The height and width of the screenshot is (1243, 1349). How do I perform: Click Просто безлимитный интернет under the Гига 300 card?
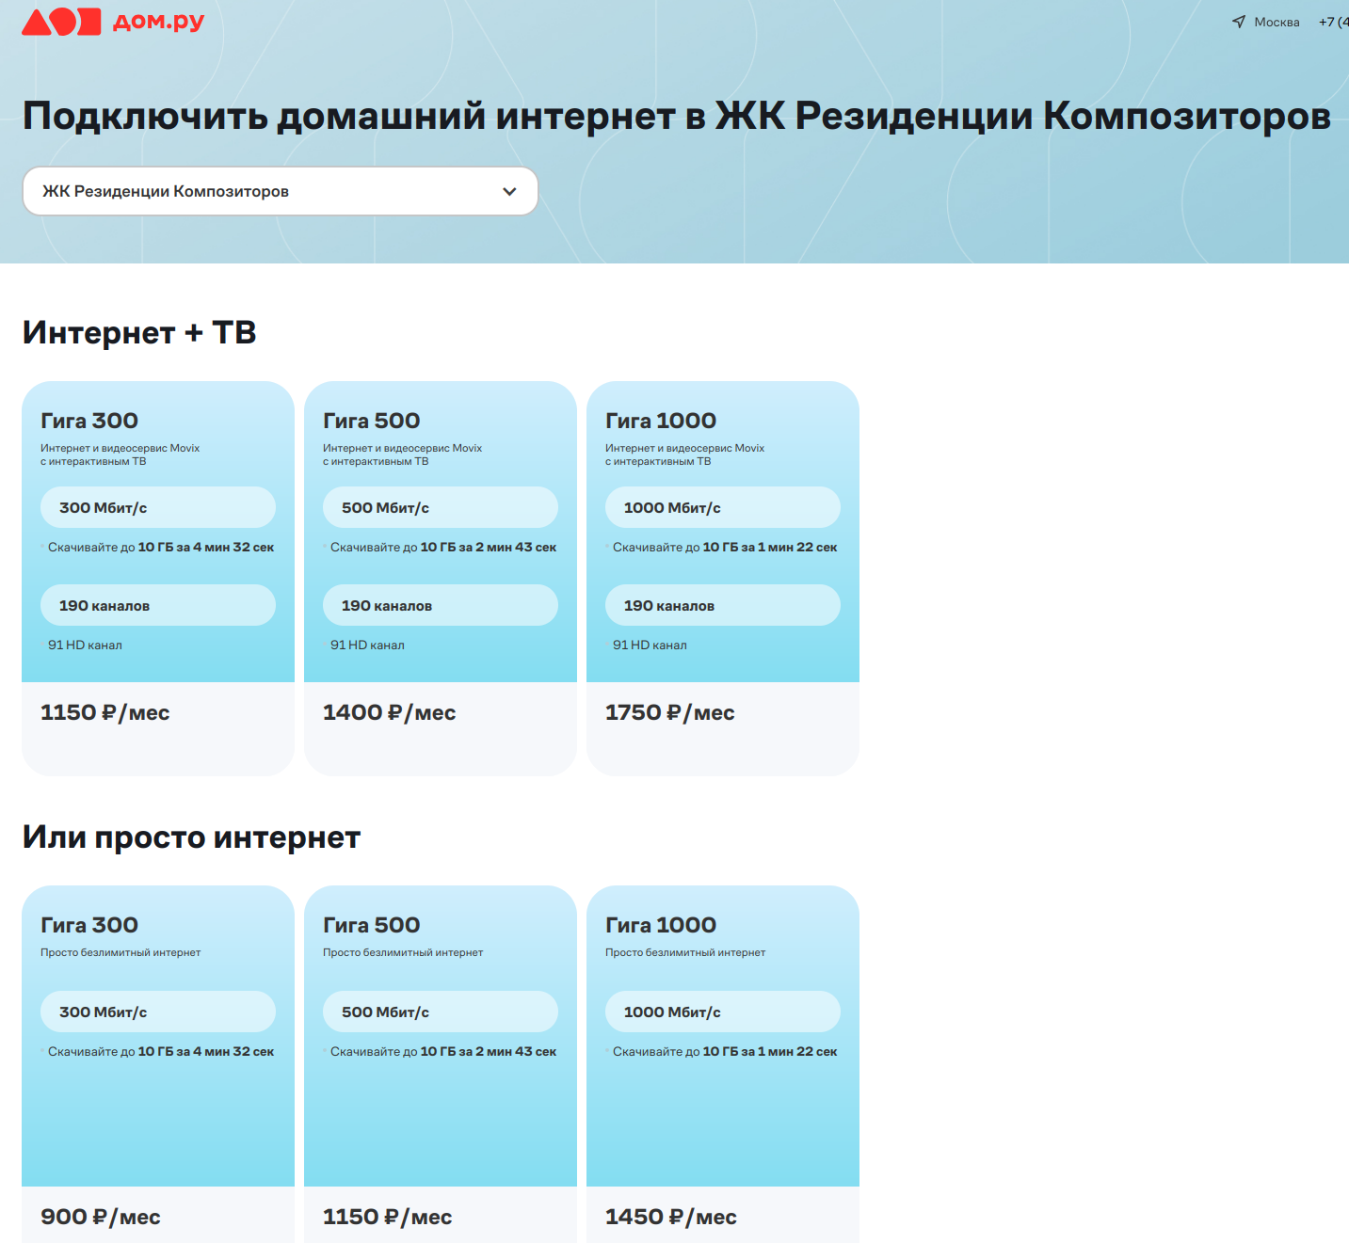120,952
